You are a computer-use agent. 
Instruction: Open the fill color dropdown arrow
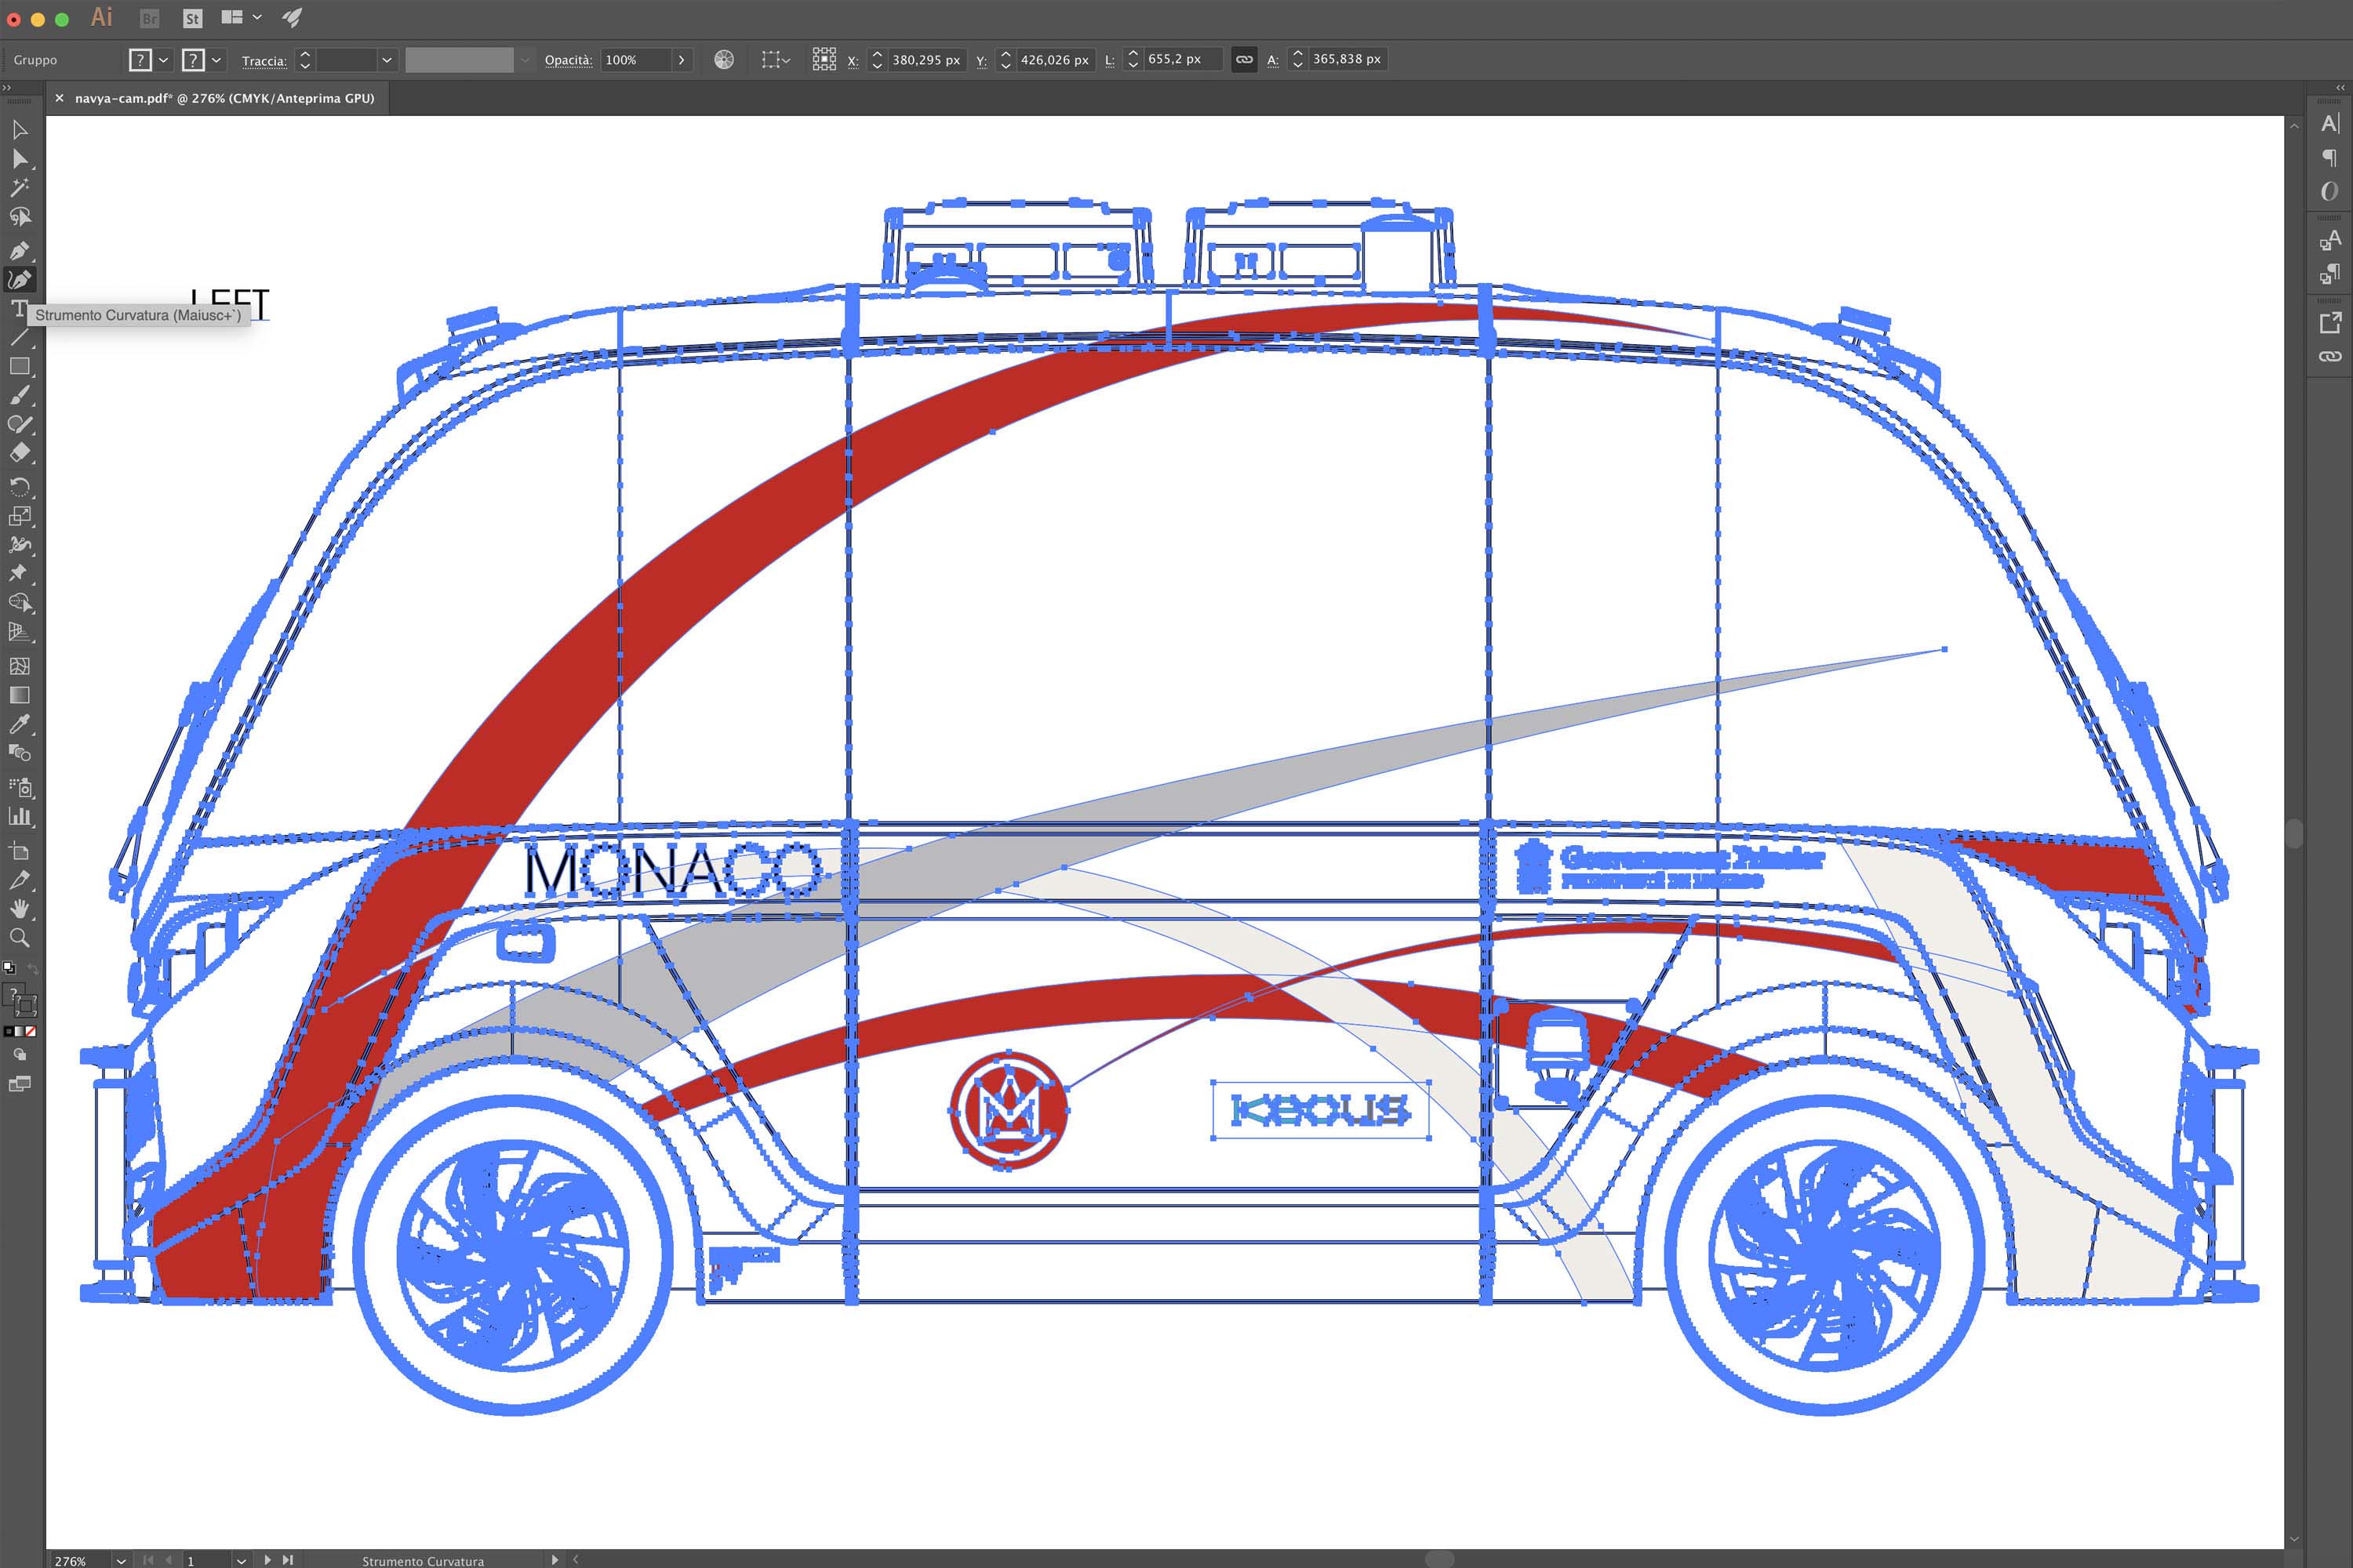[x=163, y=60]
